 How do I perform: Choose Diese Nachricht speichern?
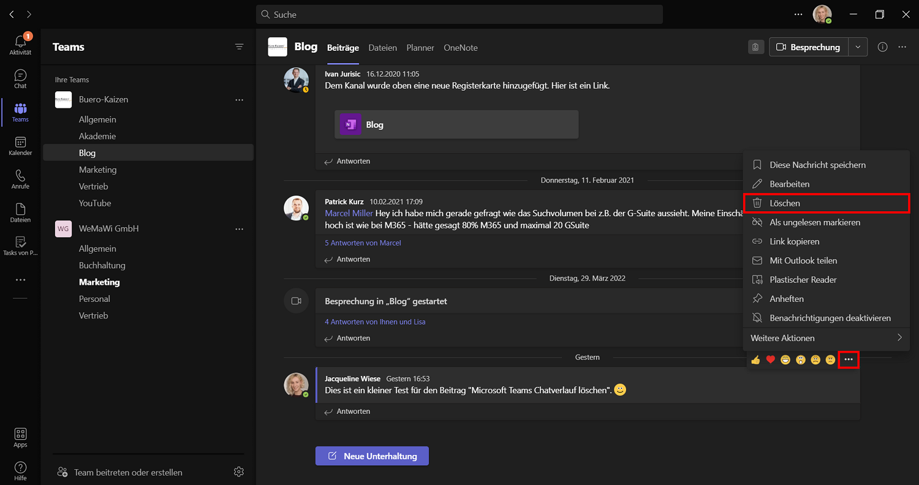click(x=826, y=165)
